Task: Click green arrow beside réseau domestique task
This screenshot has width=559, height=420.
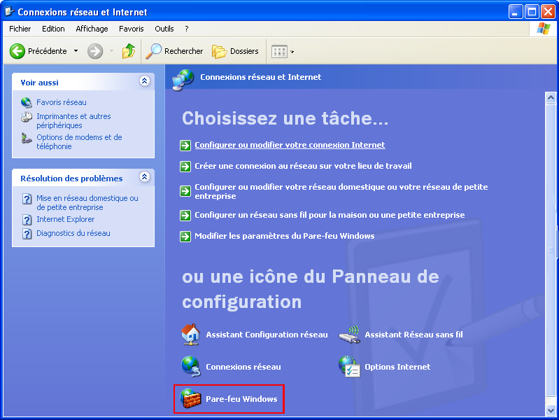Action: point(185,191)
